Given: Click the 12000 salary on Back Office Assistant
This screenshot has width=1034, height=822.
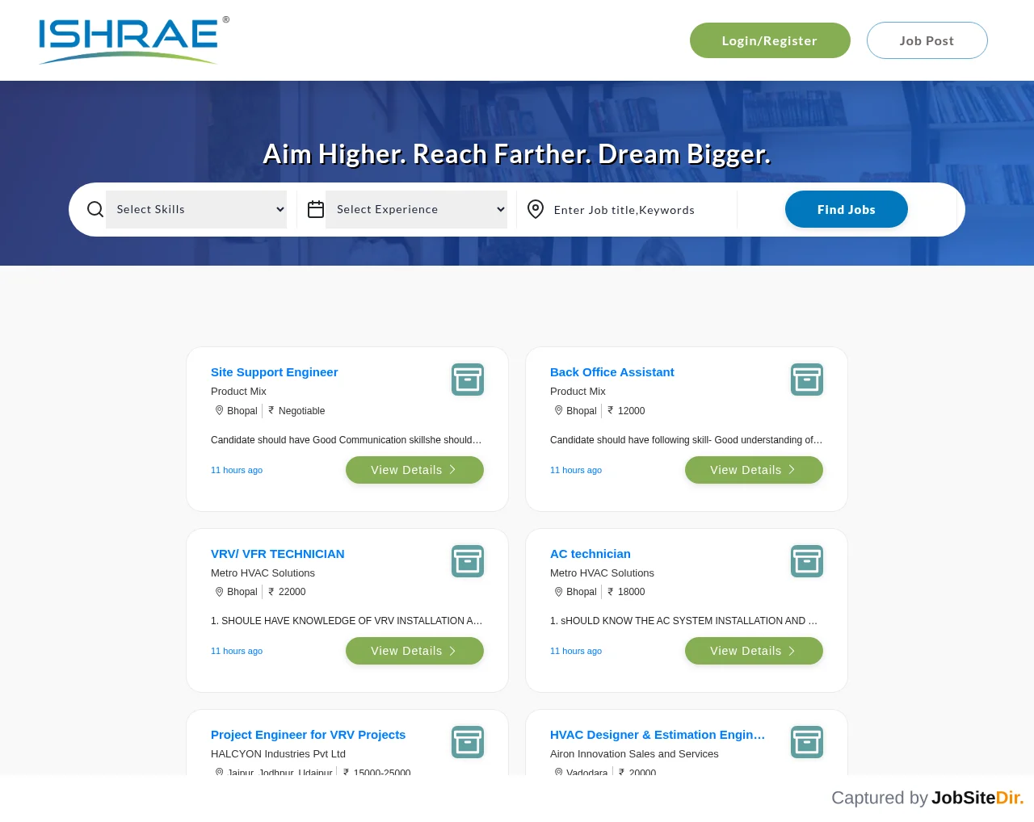Looking at the screenshot, I should pos(632,411).
